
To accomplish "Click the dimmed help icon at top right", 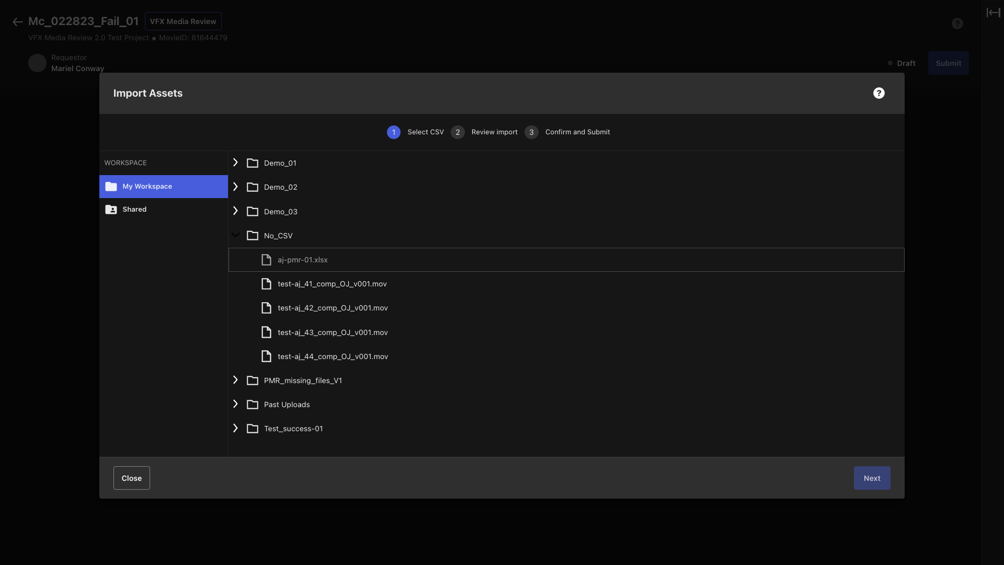I will click(x=957, y=24).
